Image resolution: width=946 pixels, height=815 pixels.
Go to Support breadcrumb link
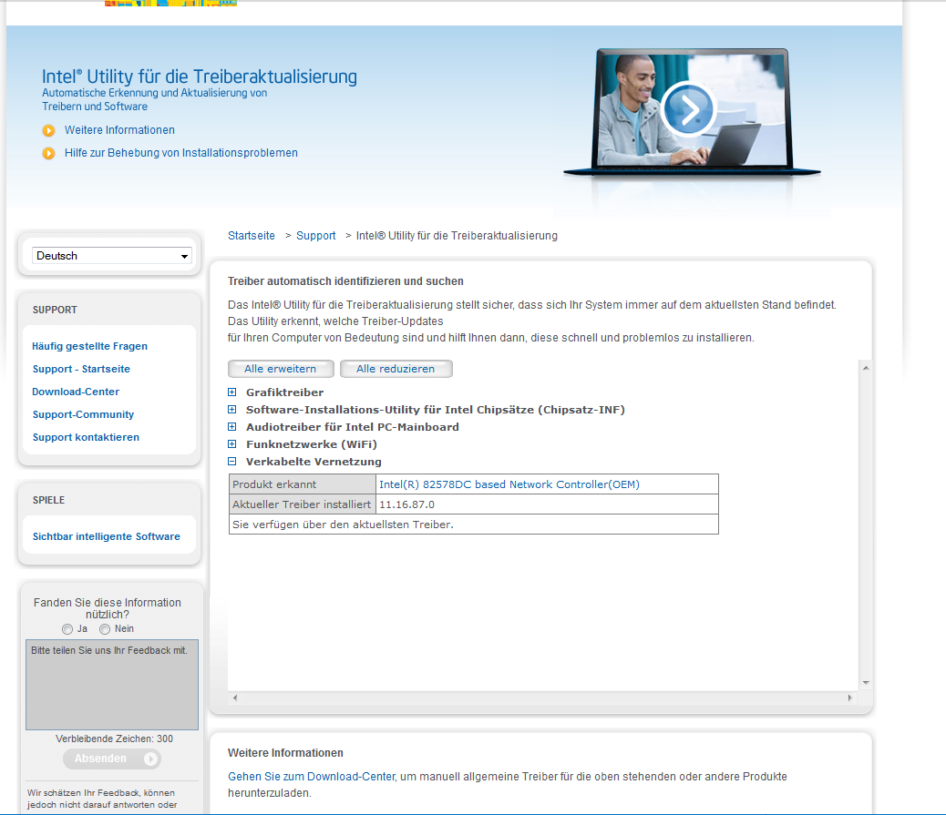point(315,236)
